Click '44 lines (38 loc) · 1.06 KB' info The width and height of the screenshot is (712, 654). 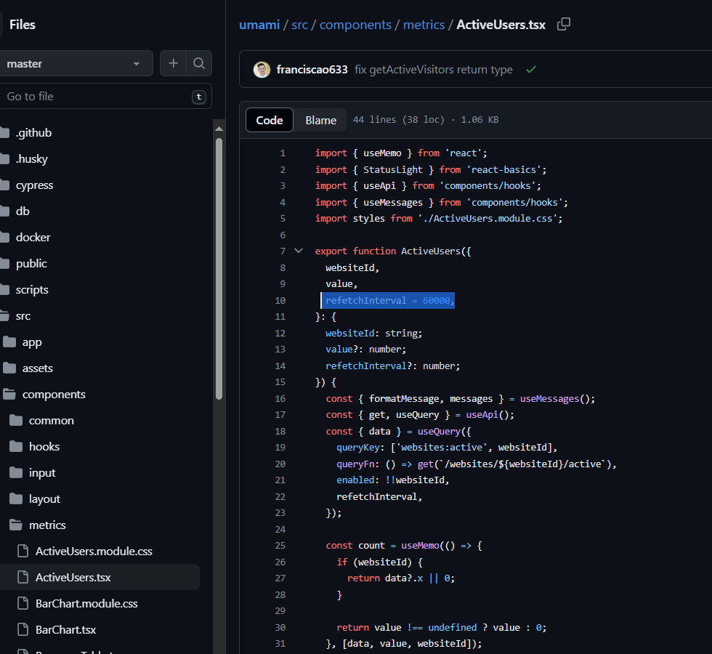[x=426, y=120]
